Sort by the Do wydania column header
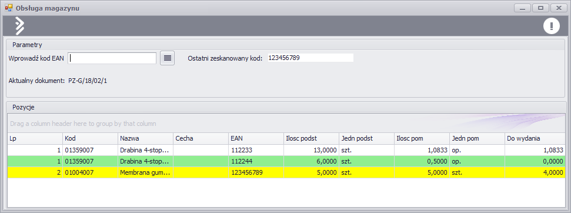This screenshot has height=213, width=571. click(535, 138)
